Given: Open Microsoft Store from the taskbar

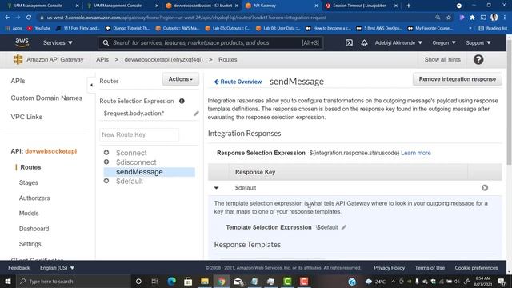Looking at the screenshot, I should point(188,281).
